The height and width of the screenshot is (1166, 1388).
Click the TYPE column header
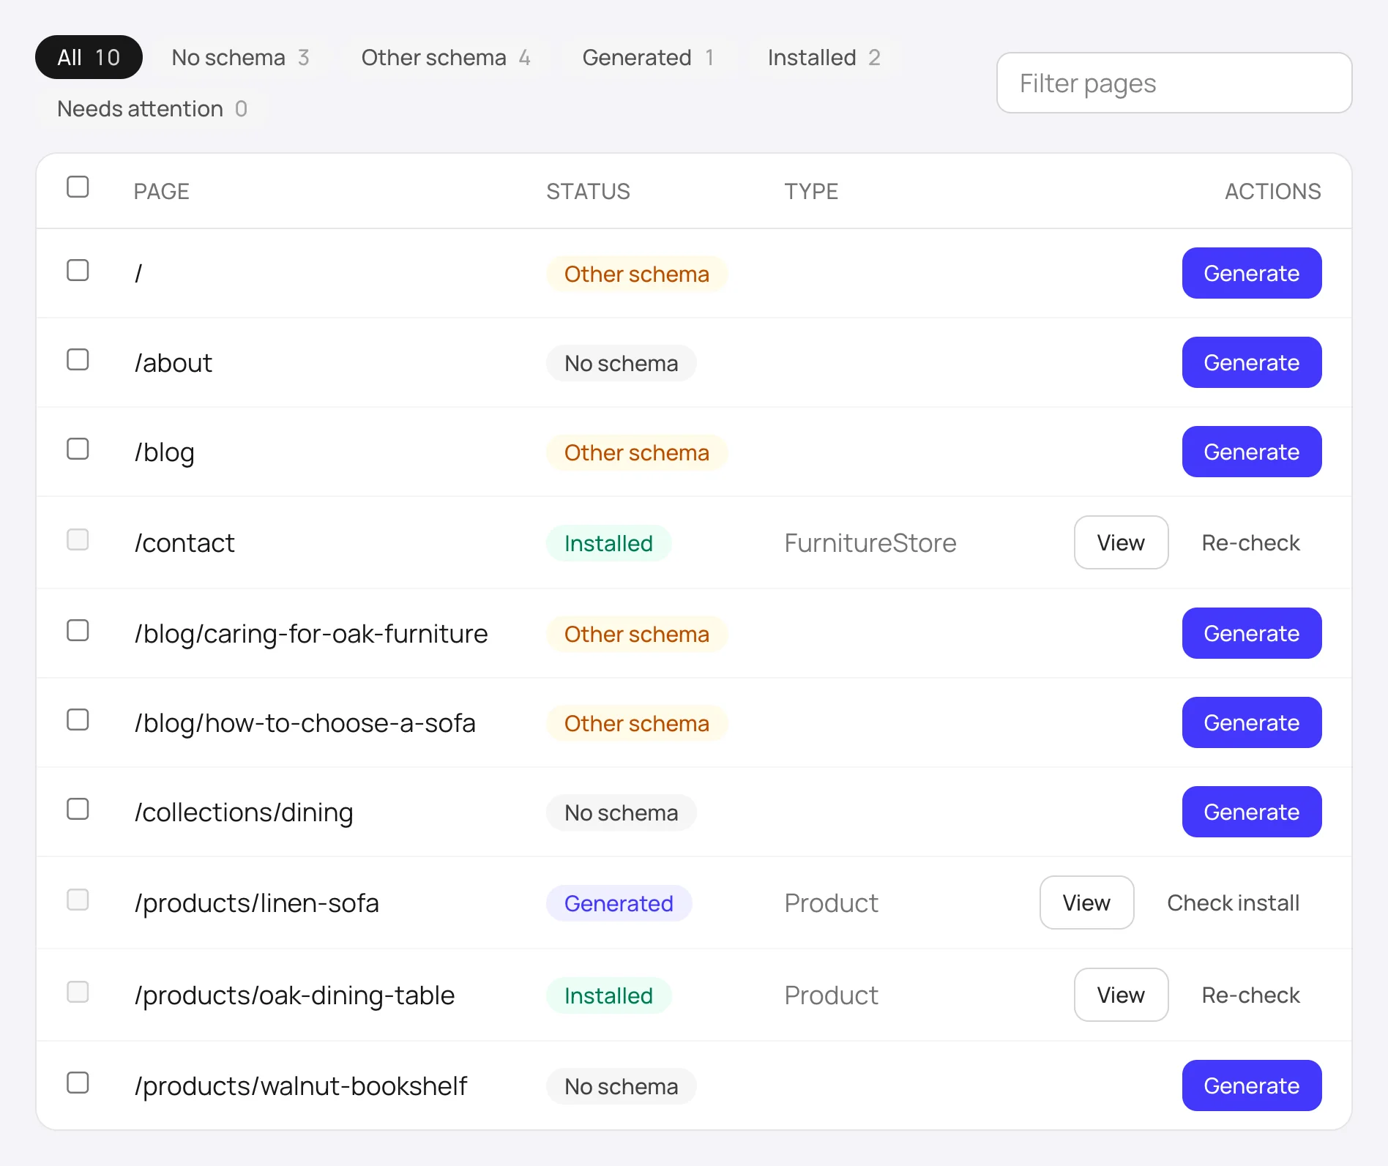[811, 191]
